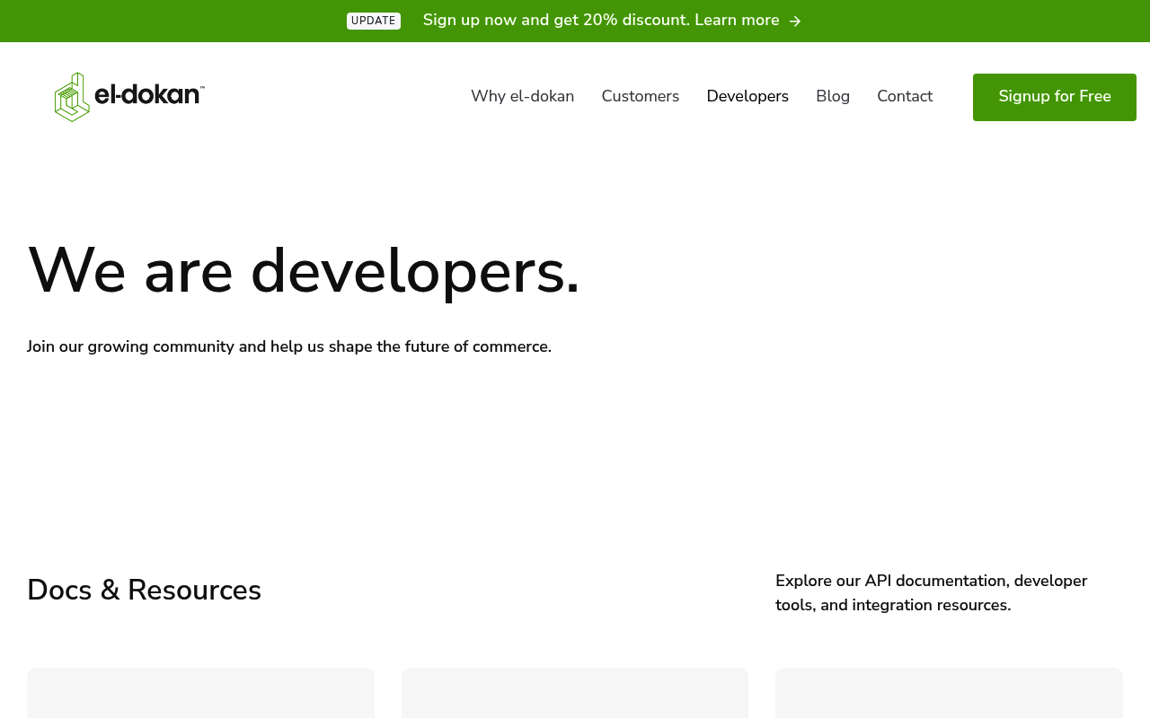The image size is (1150, 718).
Task: Click the el-dokan logo
Action: click(x=129, y=97)
